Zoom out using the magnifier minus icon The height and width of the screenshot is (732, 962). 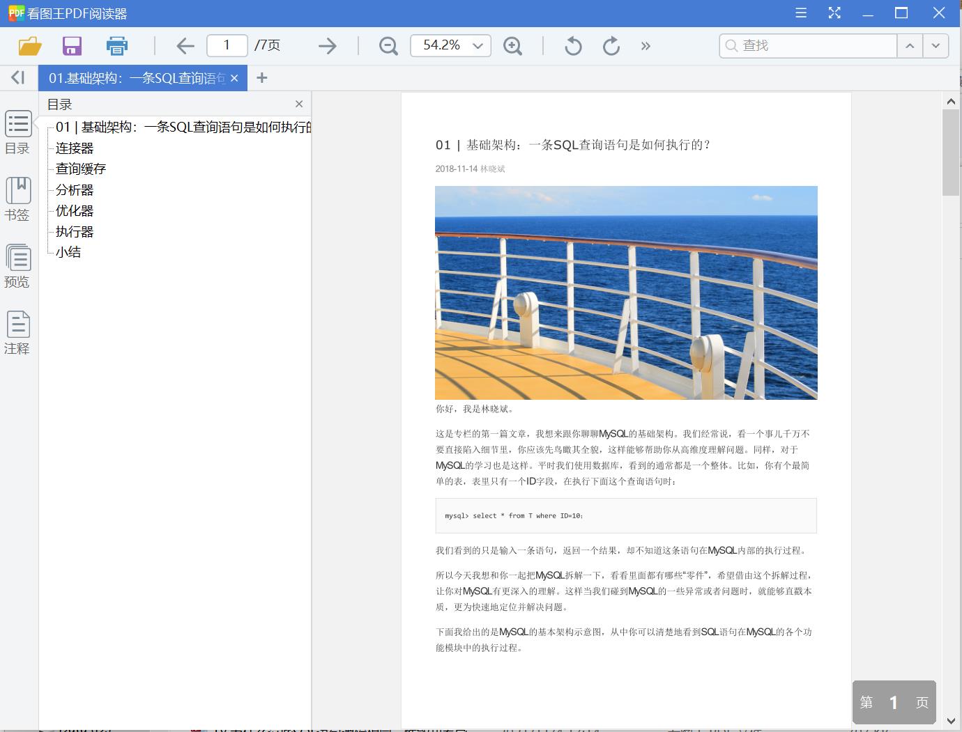388,45
